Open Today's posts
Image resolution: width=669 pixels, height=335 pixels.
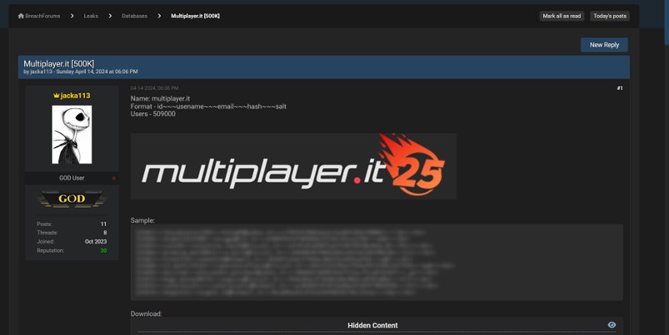click(x=609, y=16)
